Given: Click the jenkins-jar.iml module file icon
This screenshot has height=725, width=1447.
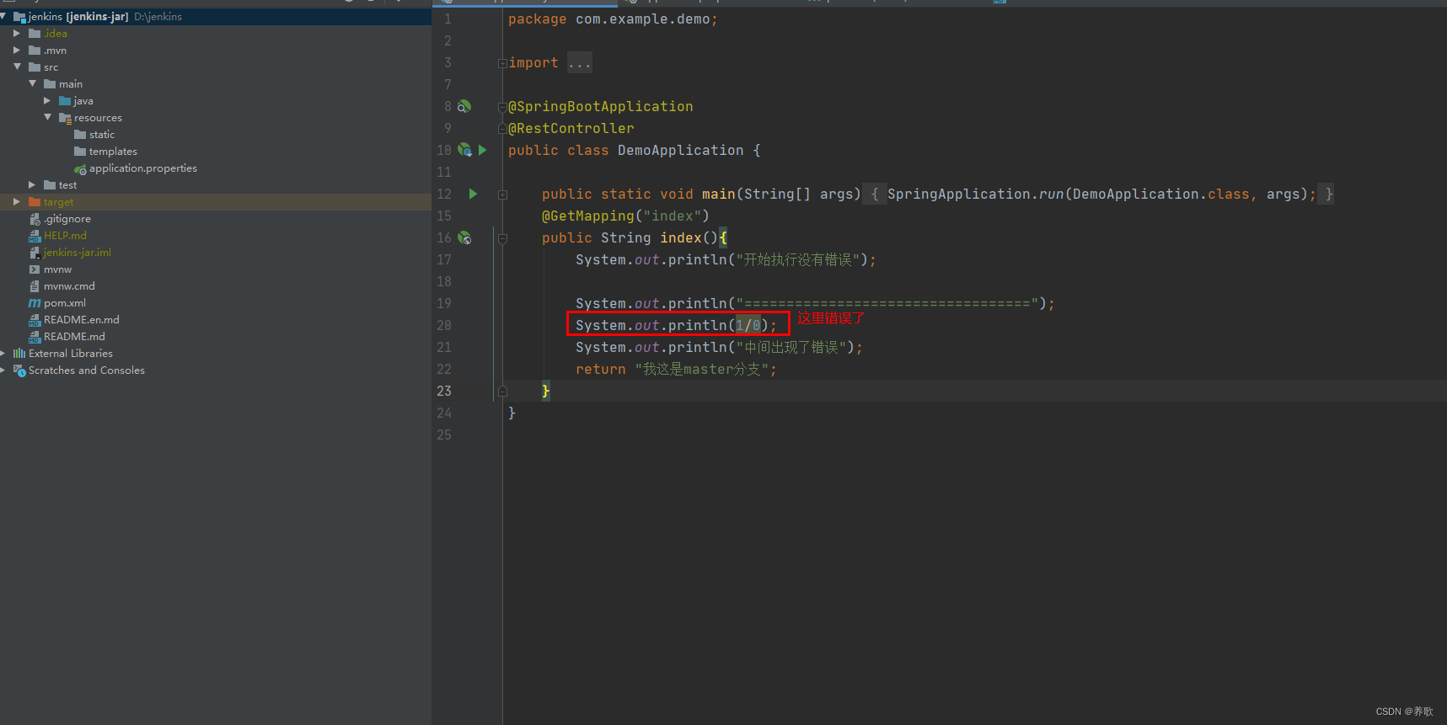Looking at the screenshot, I should coord(35,253).
